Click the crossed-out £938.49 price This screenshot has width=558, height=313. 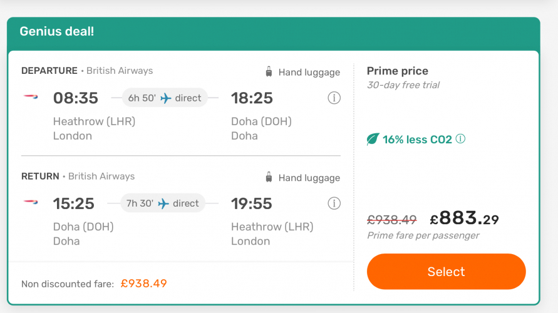[x=392, y=219]
